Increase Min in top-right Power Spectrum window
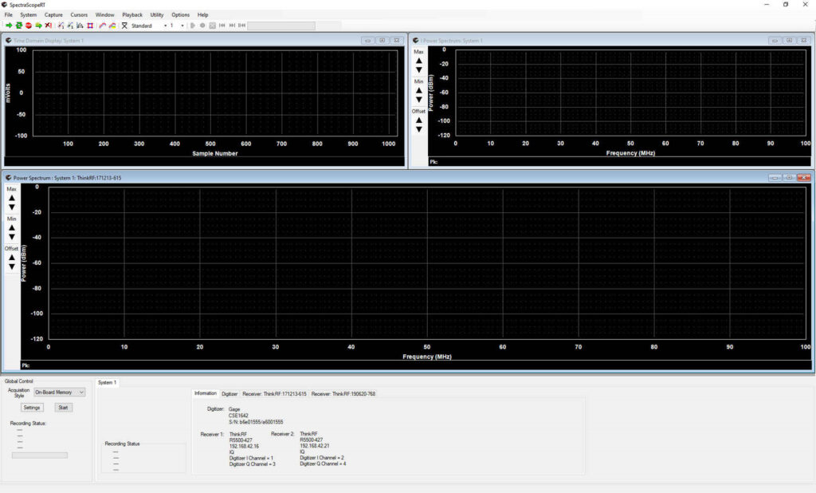816x493 pixels. (419, 91)
